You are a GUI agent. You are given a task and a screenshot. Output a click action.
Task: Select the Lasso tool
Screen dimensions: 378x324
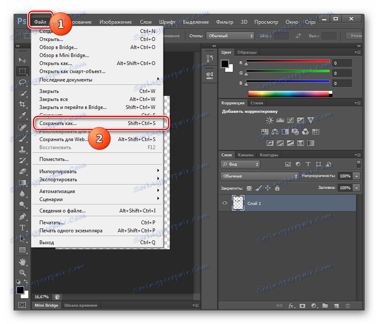tap(22, 82)
